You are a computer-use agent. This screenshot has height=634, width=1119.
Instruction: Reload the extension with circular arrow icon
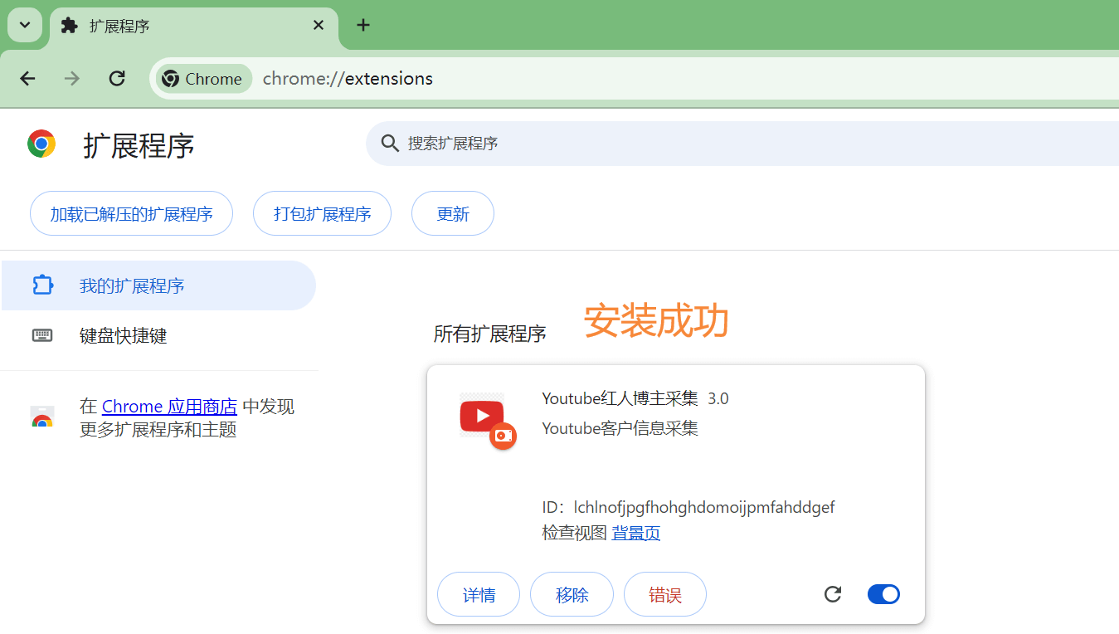pos(833,594)
